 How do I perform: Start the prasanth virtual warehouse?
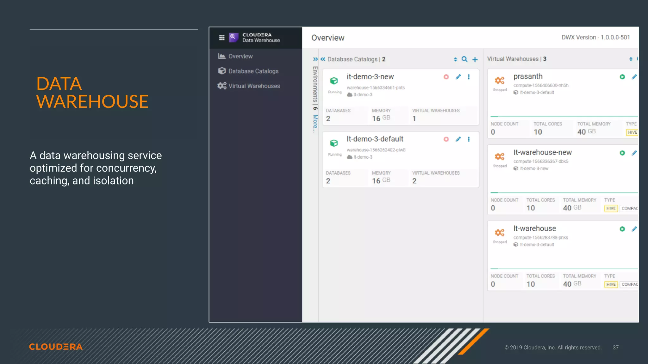[x=622, y=77]
